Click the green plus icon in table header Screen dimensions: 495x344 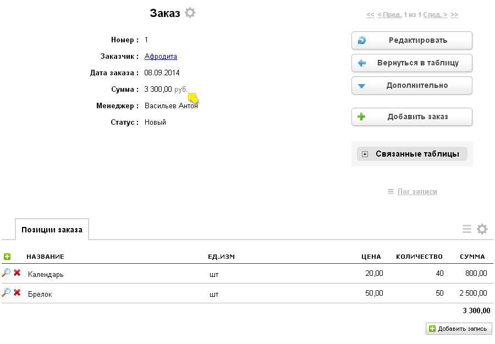7,257
